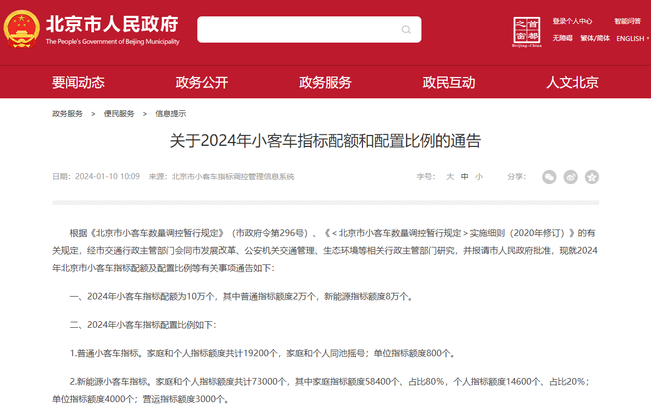Select 大 large font size
651x407 pixels.
[450, 177]
